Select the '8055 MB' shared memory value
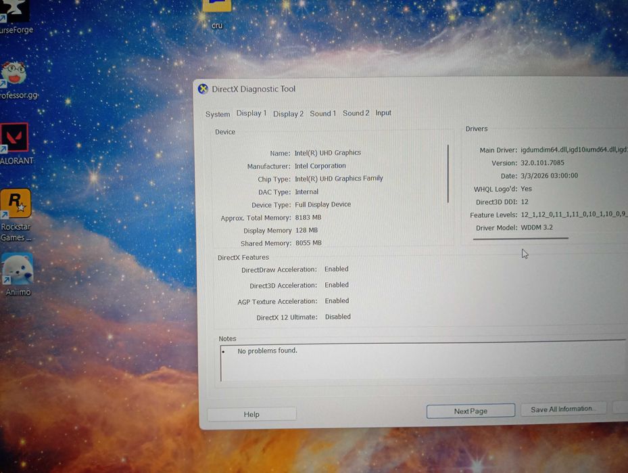The height and width of the screenshot is (473, 628). click(x=308, y=243)
